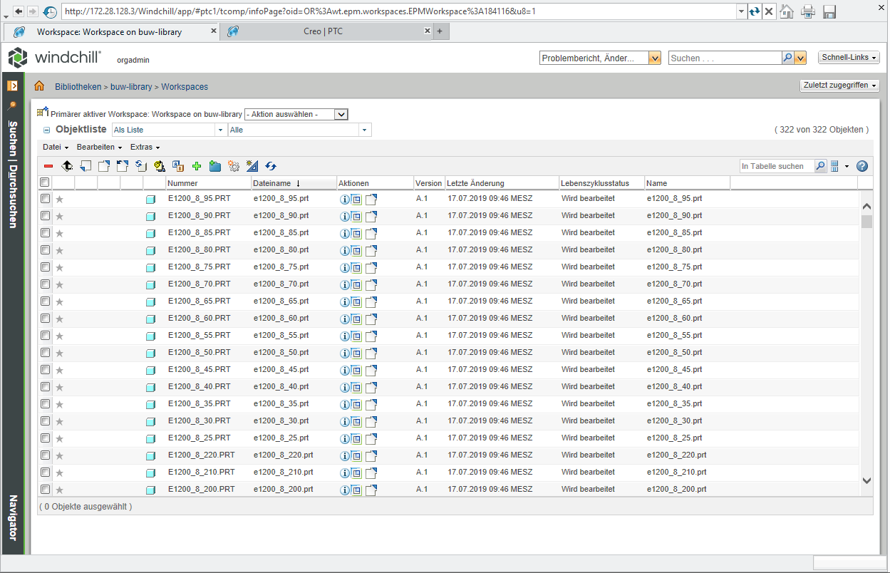Check the box for E1200_8_75.PRT
Image resolution: width=890 pixels, height=573 pixels.
tap(45, 267)
